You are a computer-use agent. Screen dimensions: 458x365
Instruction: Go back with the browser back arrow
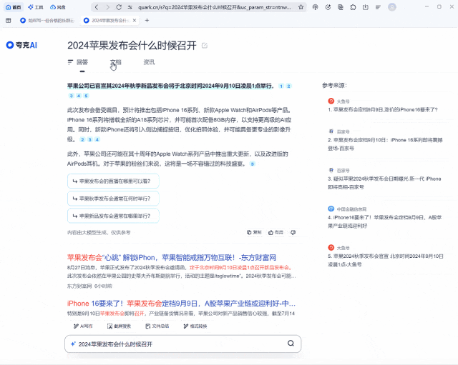coord(97,7)
